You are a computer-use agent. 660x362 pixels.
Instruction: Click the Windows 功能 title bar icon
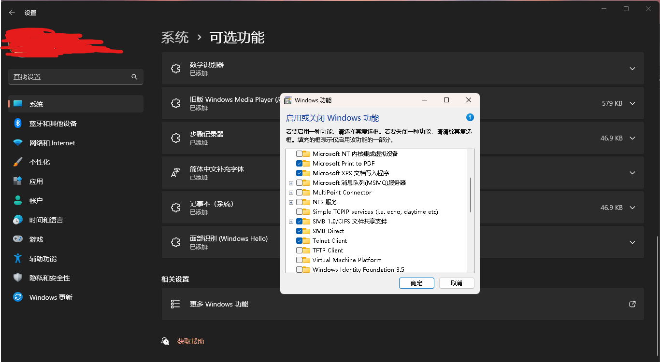pos(288,100)
